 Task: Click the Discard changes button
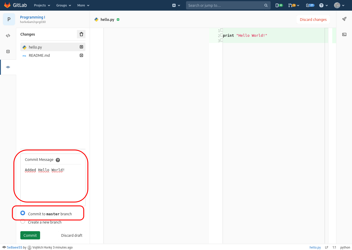(313, 20)
